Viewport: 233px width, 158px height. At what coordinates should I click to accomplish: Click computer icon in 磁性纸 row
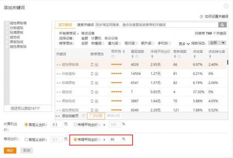click(97, 92)
